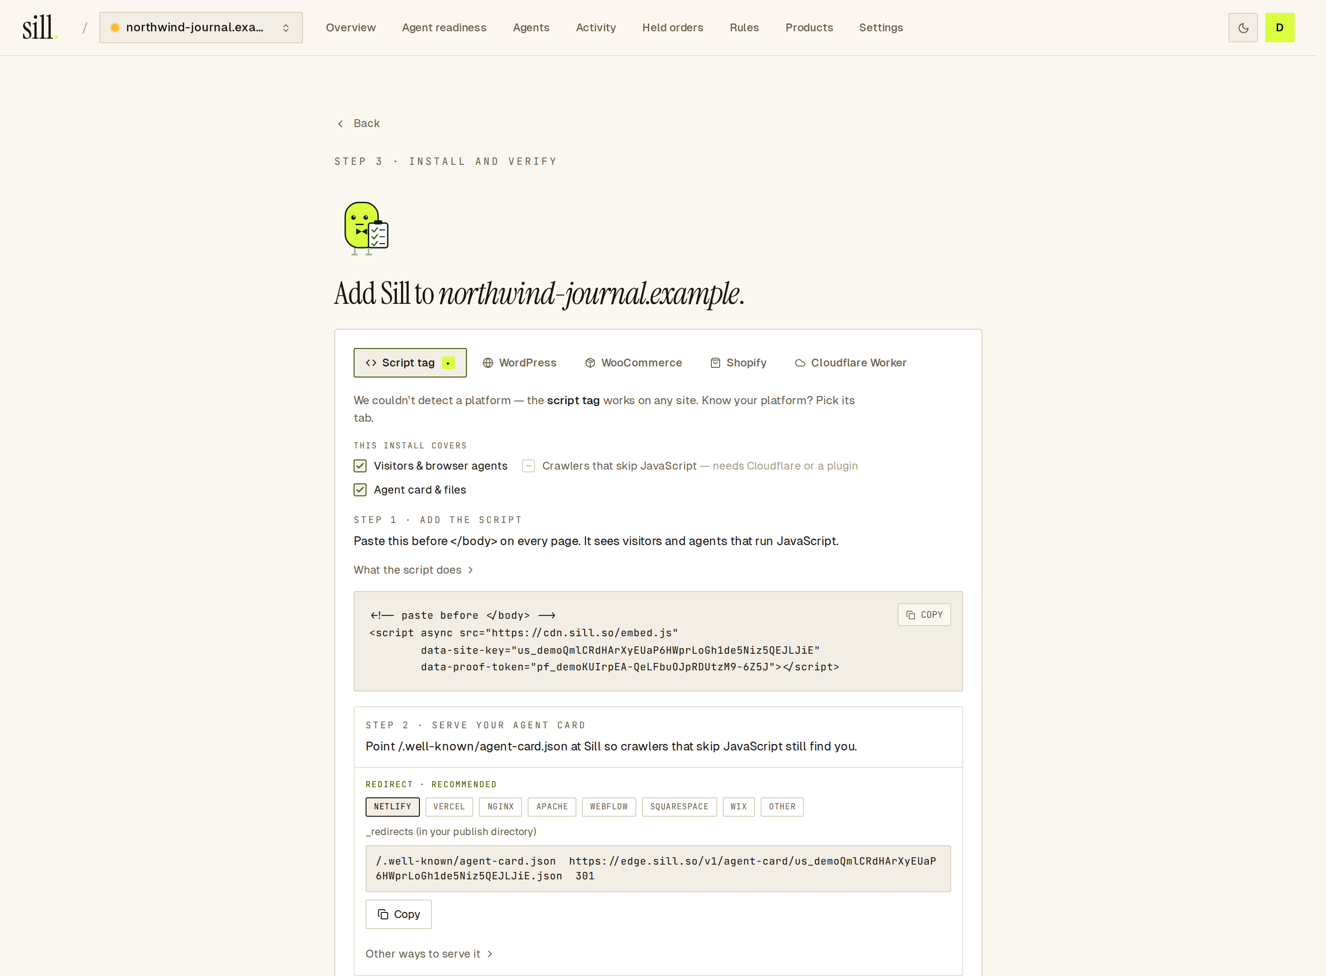The image size is (1326, 976).
Task: Click 'REDIRECT · RECOMMENDED' label
Action: pyautogui.click(x=431, y=784)
